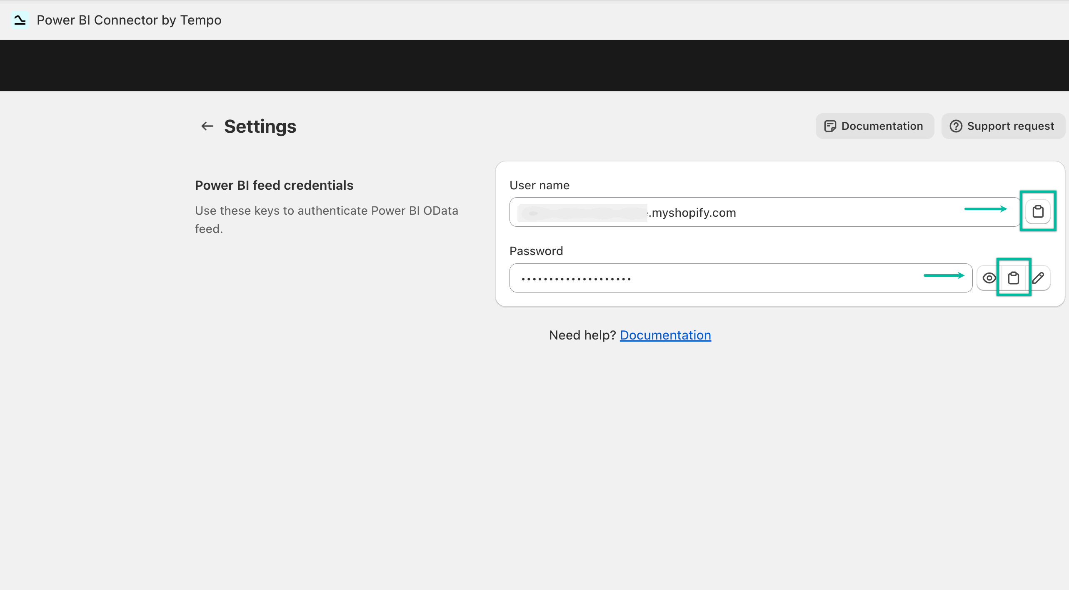
Task: Show the hidden password with eye icon
Action: [x=989, y=278]
